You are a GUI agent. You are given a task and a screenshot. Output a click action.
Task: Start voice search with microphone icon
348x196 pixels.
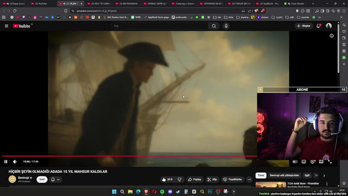[x=226, y=26]
